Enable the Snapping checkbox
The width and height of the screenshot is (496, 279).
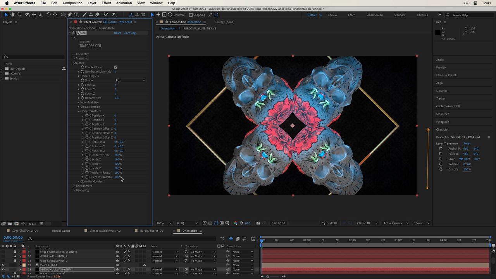pyautogui.click(x=191, y=15)
